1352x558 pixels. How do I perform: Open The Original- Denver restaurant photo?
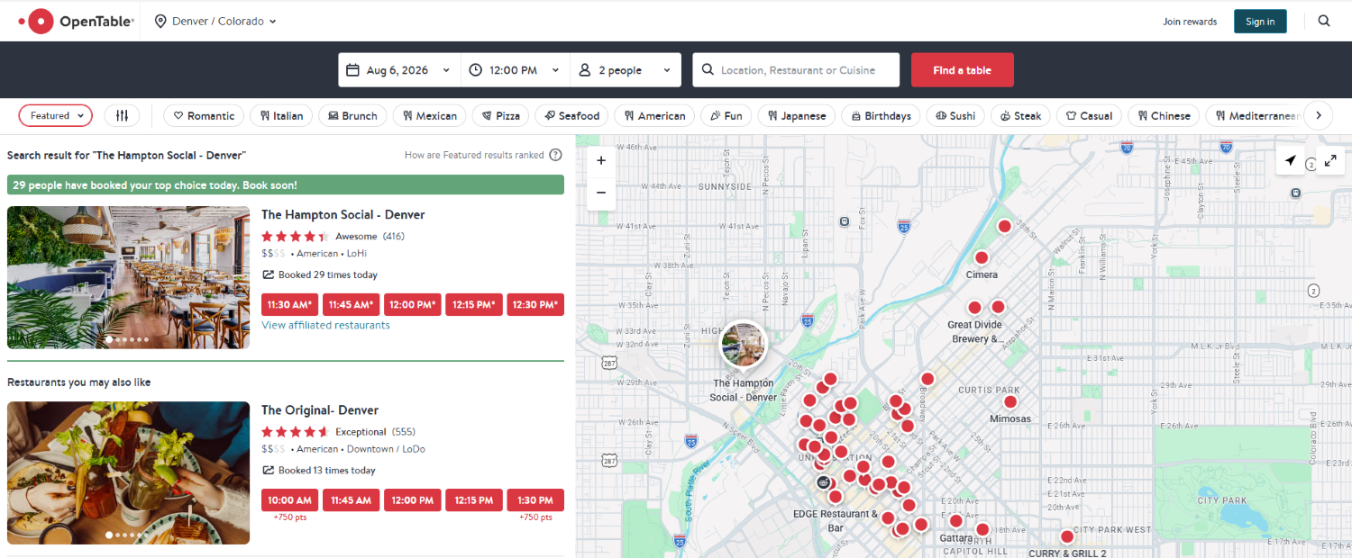(x=128, y=472)
